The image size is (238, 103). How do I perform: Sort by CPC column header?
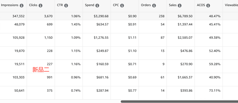[116, 5]
